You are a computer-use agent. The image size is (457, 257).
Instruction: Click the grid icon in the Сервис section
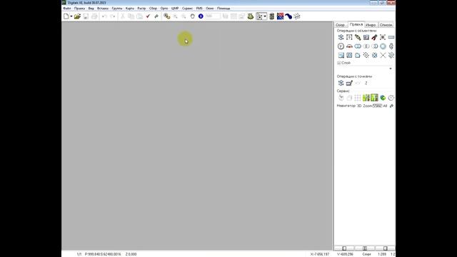pos(358,98)
